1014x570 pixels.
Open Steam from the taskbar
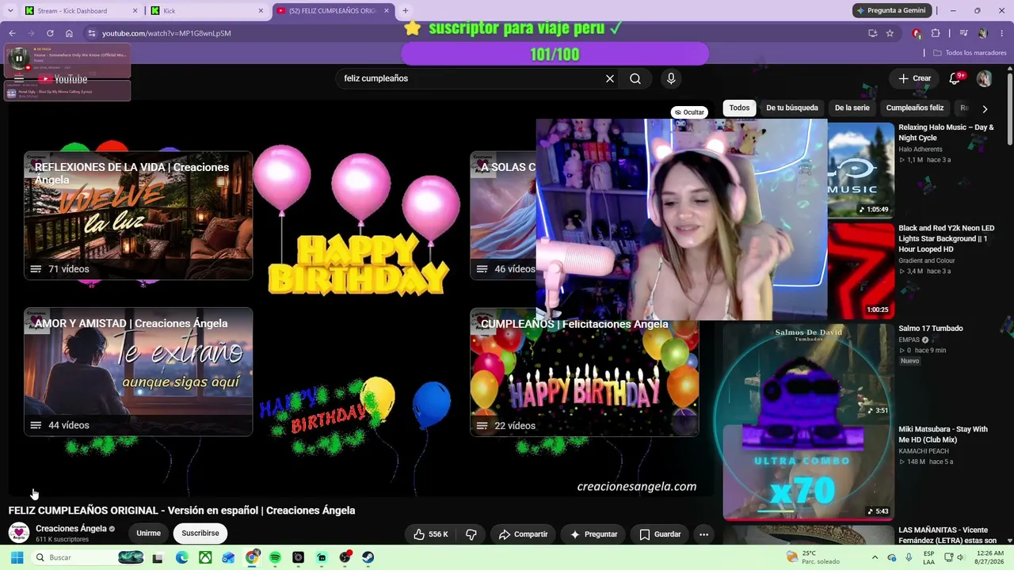(368, 557)
